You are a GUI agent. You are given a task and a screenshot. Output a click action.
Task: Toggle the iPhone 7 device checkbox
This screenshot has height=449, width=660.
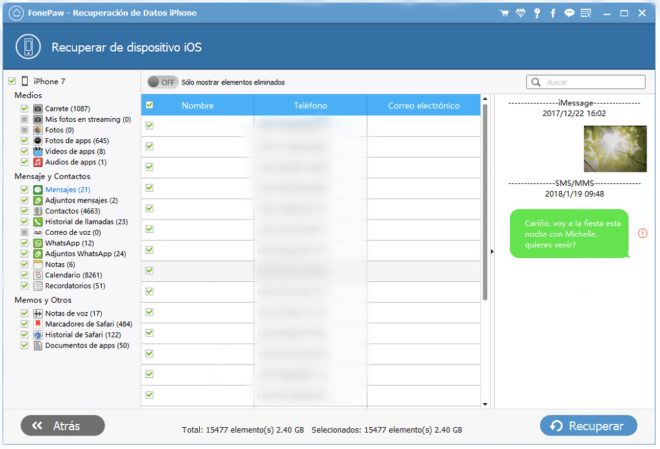click(12, 81)
